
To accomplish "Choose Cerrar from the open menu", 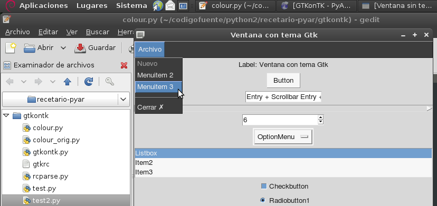I will click(158, 107).
